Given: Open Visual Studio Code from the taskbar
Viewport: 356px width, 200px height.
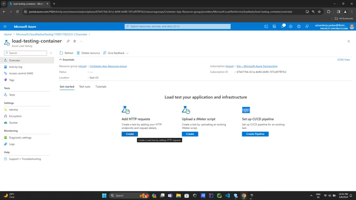Looking at the screenshot, I should tap(227, 195).
